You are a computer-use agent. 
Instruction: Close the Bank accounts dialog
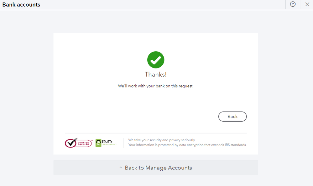307,4
